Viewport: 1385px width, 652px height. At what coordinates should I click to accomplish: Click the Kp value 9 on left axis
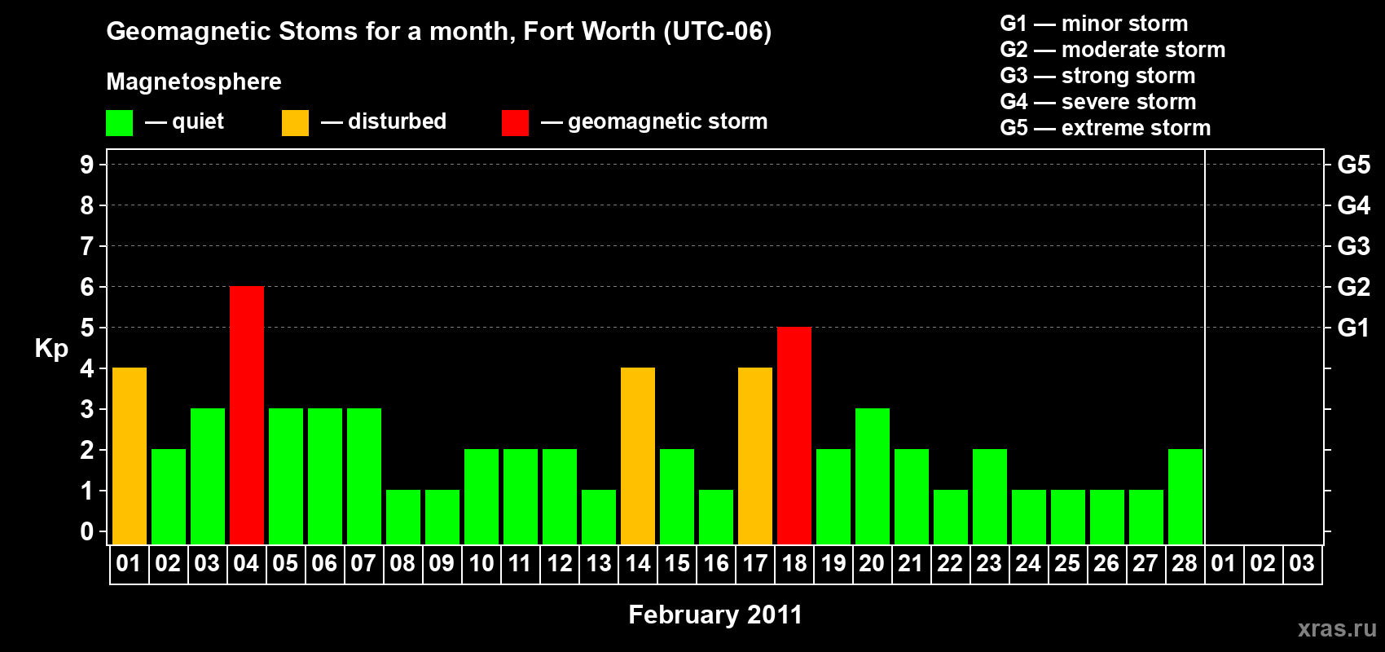(x=87, y=165)
